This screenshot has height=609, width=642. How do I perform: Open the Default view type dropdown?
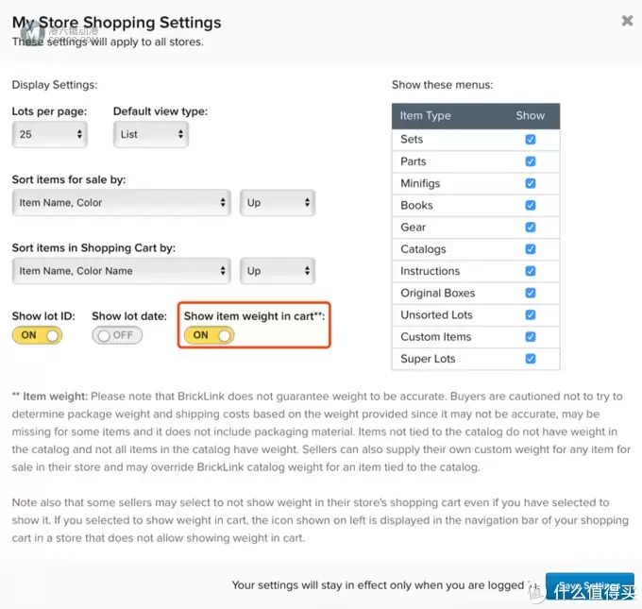151,134
